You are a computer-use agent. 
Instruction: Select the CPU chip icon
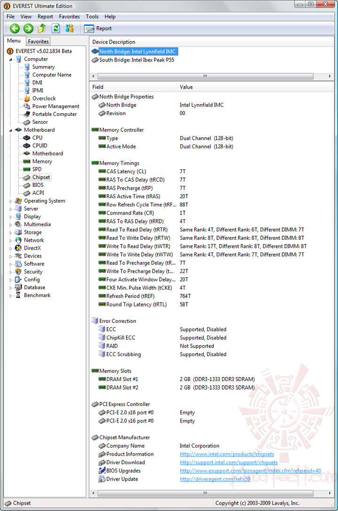27,137
